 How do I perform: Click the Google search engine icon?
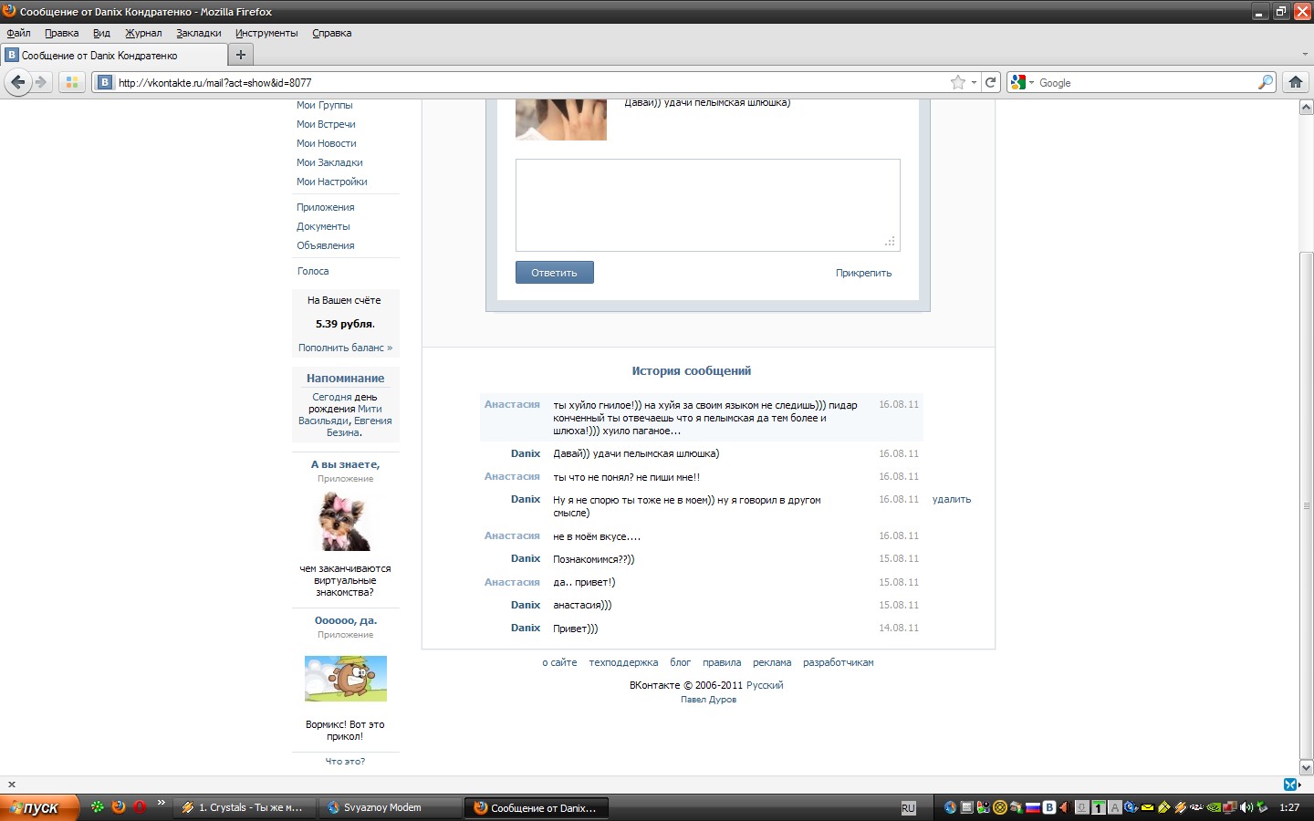1019,82
